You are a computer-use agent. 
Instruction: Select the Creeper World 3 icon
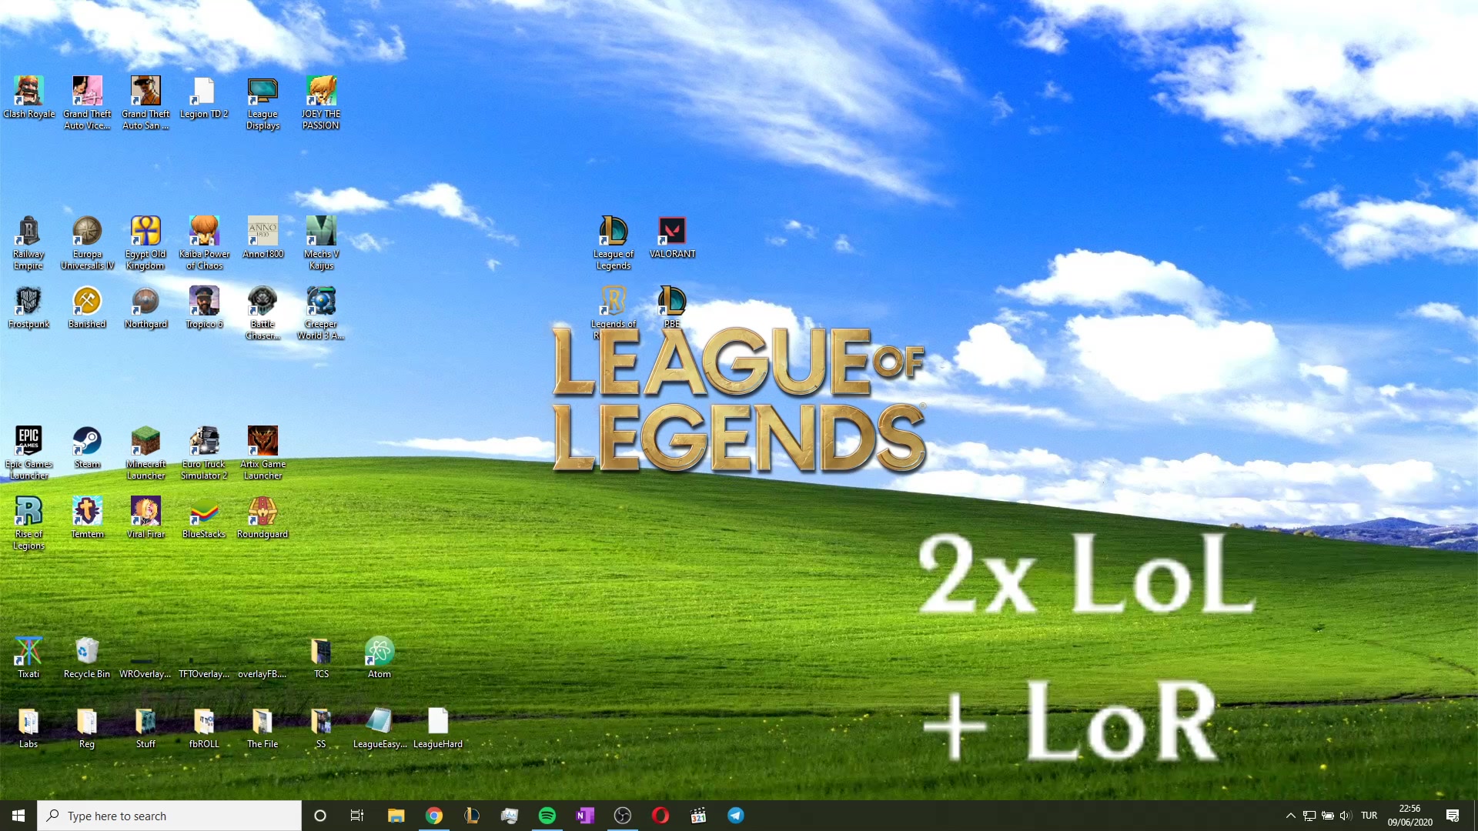pyautogui.click(x=321, y=312)
